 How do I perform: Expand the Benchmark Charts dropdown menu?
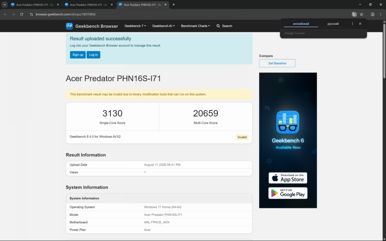point(195,26)
